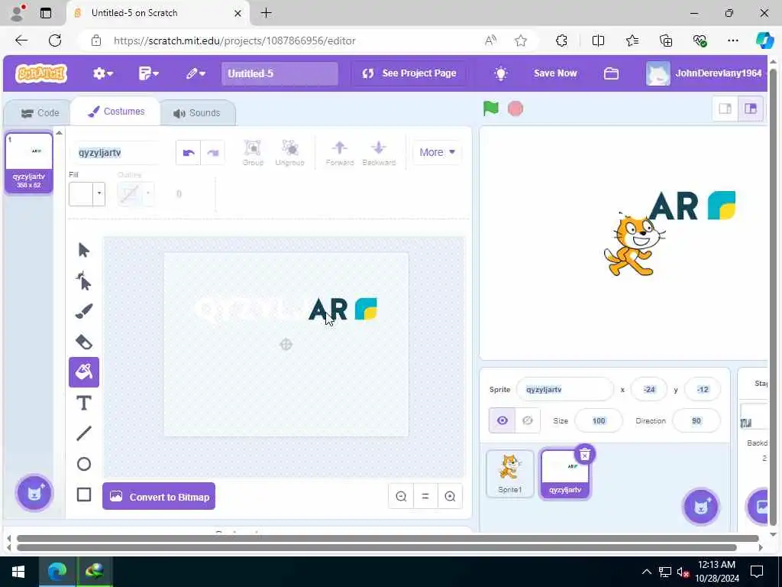
Task: Select the Circle tool
Action: coord(84,464)
